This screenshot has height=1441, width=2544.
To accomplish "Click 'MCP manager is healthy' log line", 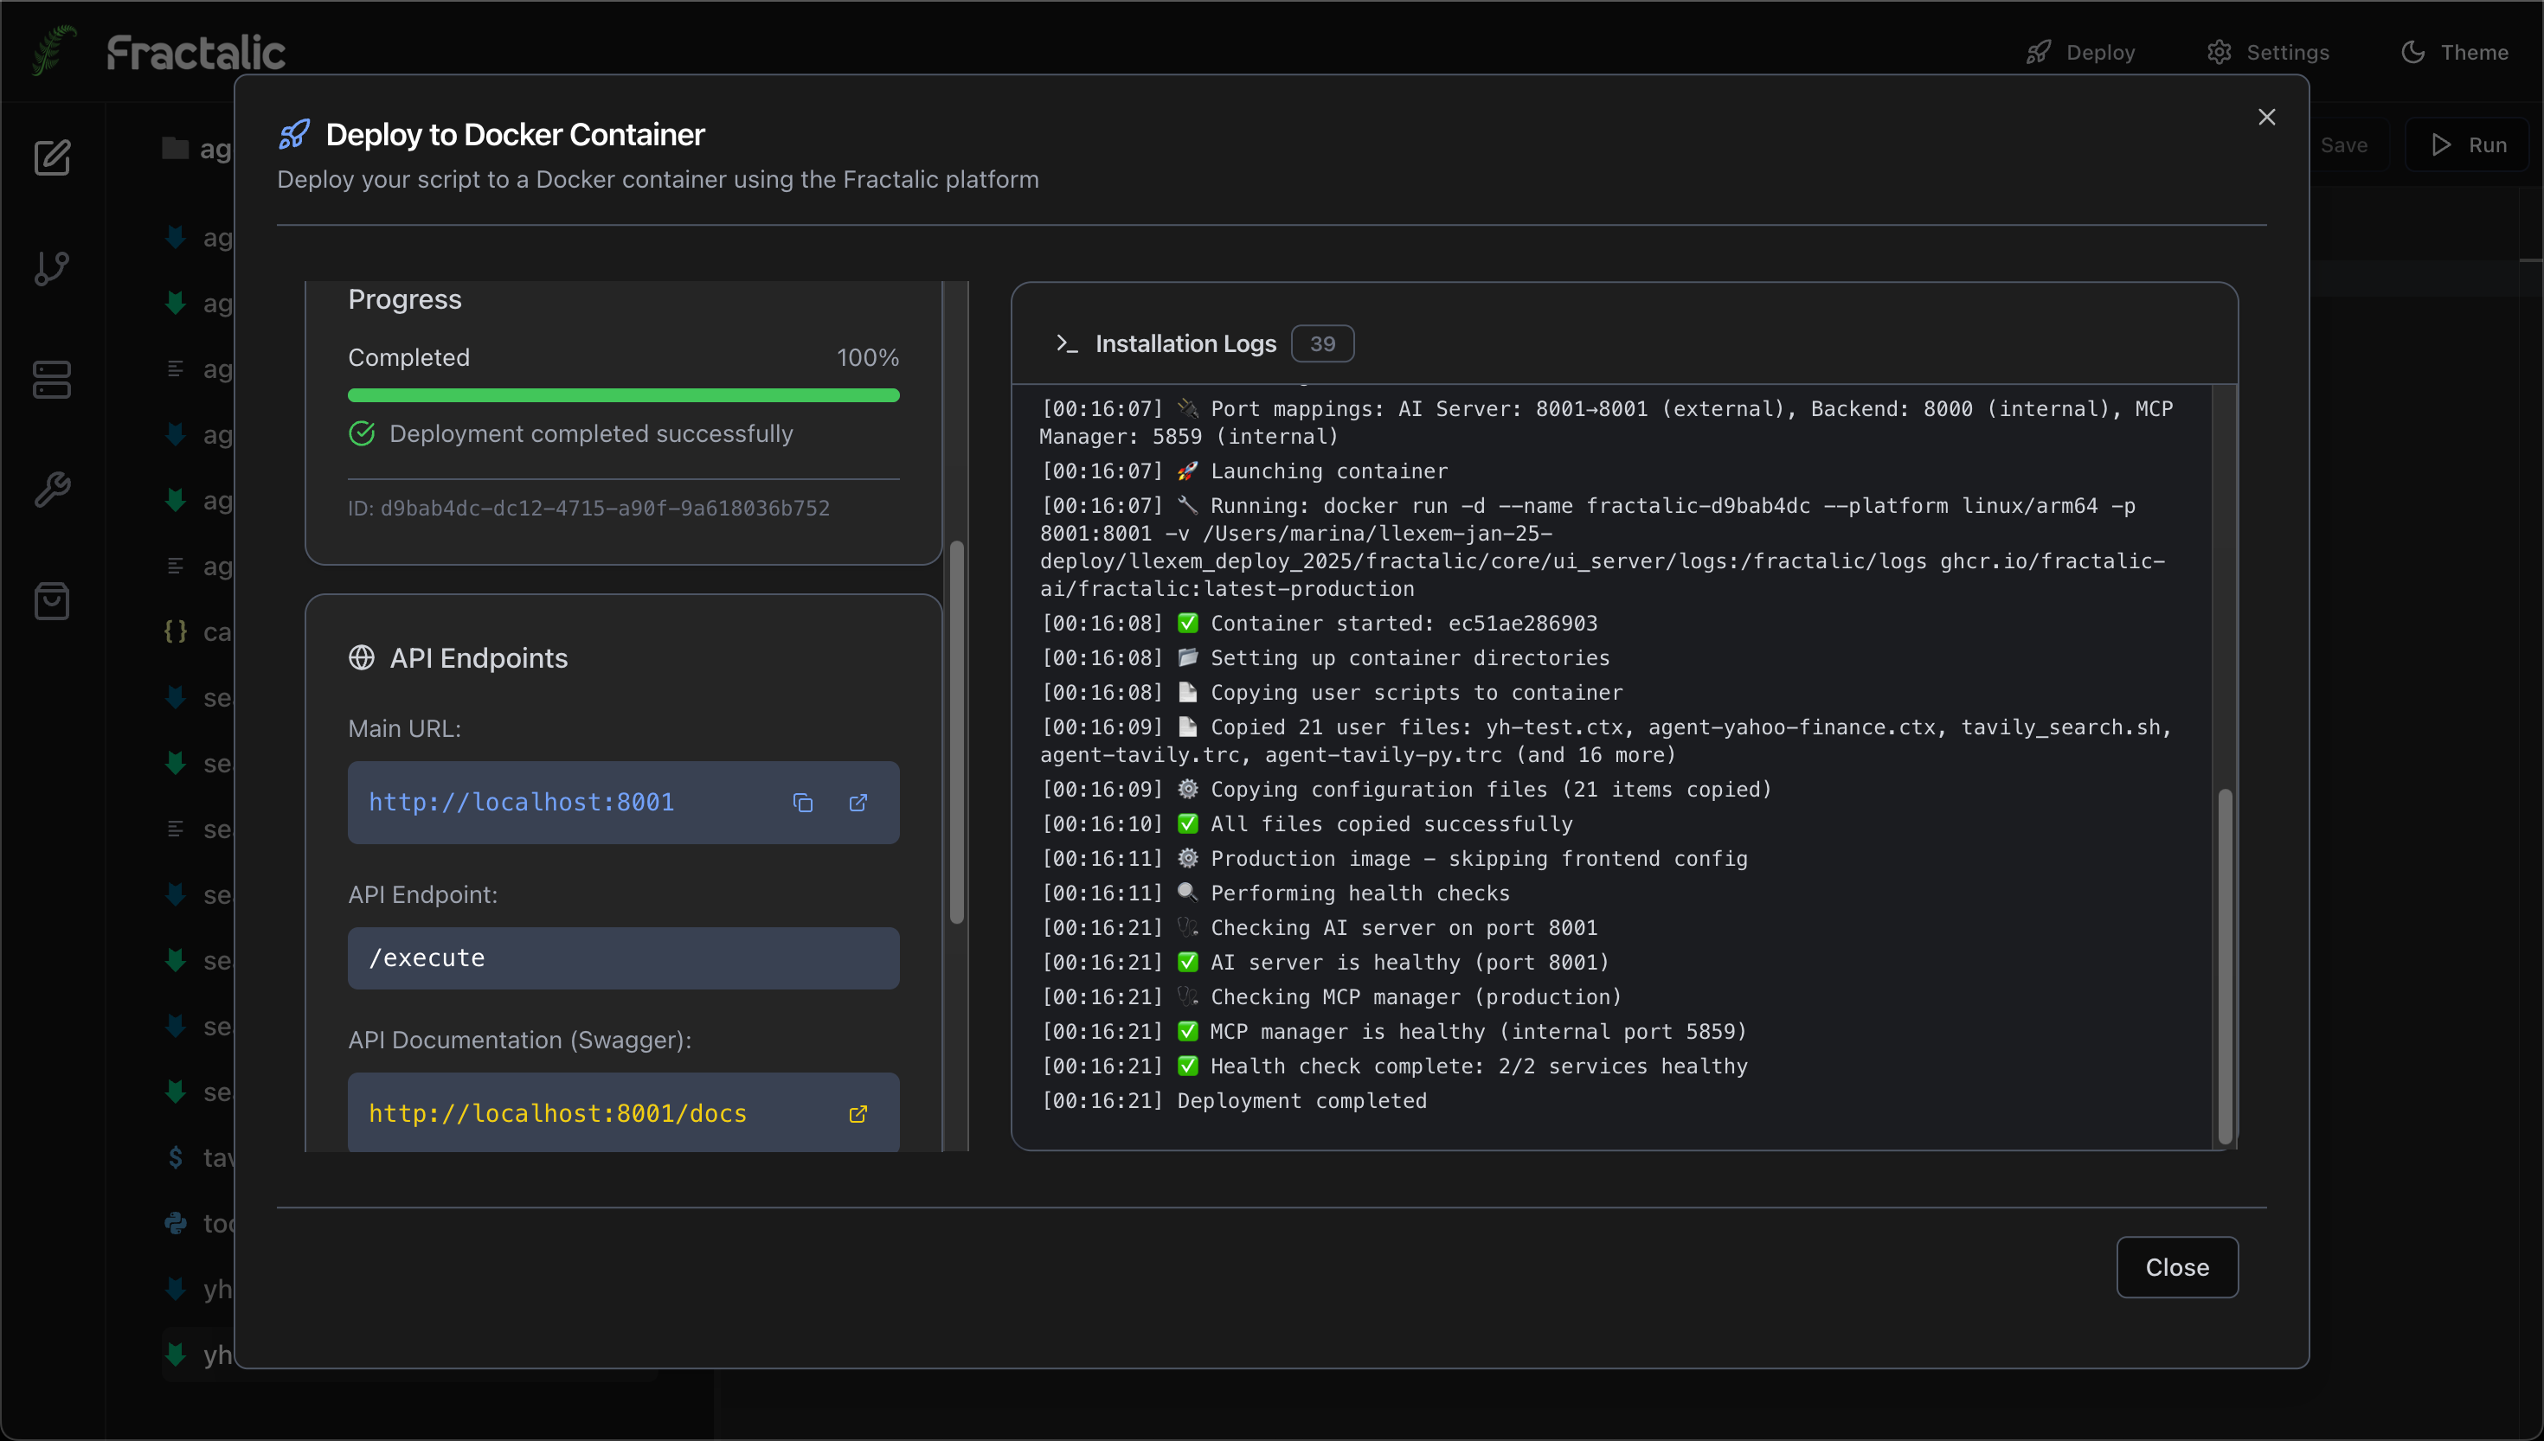I will tap(1394, 1031).
